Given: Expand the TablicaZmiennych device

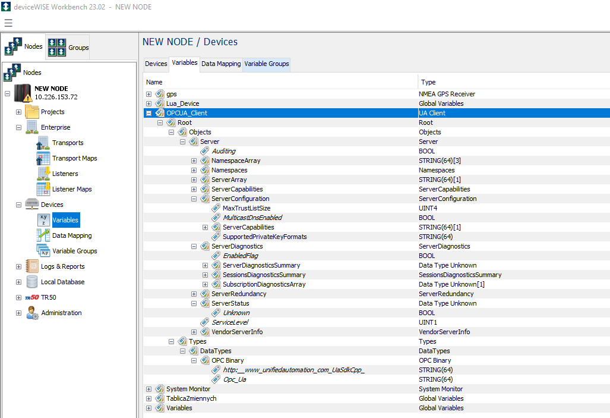Looking at the screenshot, I should [148, 398].
